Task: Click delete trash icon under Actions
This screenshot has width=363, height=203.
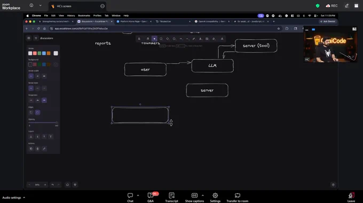Action: tap(37, 149)
